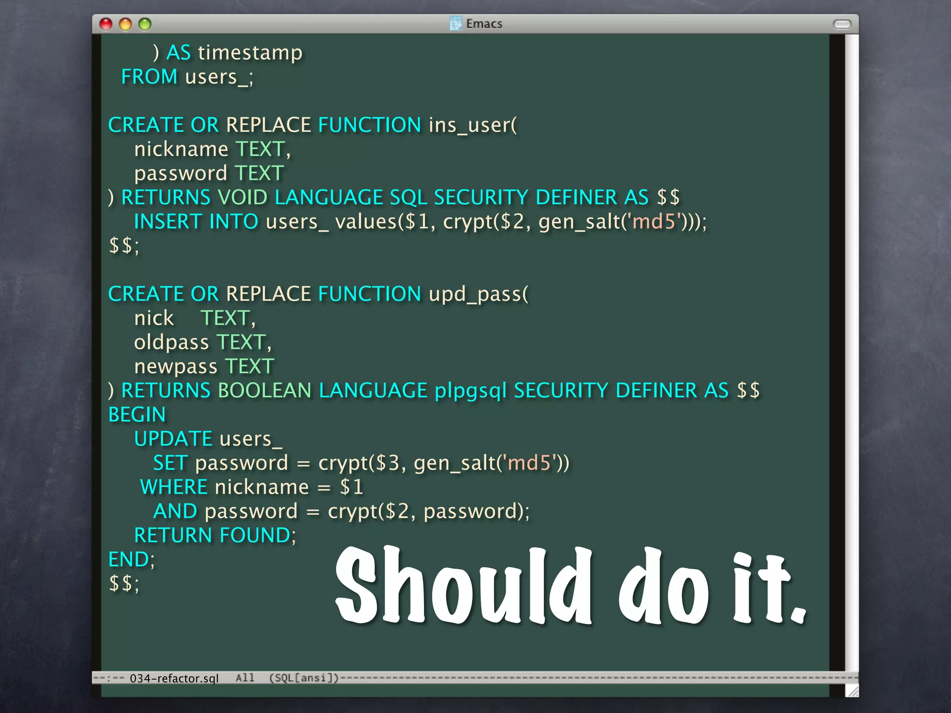The image size is (951, 713).
Task: Click 'SET password = crypt($3' line
Action: [x=361, y=463]
